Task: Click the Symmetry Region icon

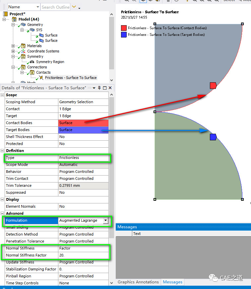Action: [x=32, y=62]
